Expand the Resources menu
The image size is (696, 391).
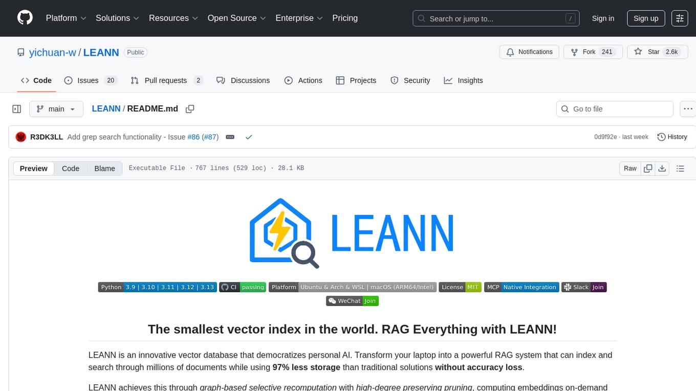coord(173,18)
